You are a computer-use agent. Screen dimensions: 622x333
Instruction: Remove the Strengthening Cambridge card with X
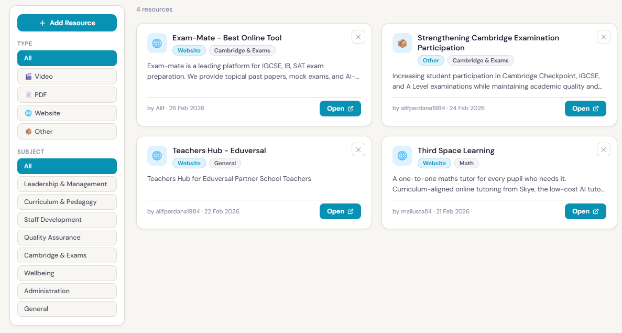click(x=603, y=37)
